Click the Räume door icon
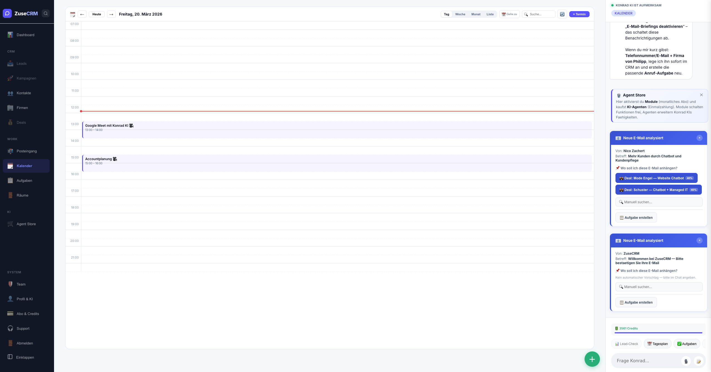The width and height of the screenshot is (711, 372). click(10, 195)
